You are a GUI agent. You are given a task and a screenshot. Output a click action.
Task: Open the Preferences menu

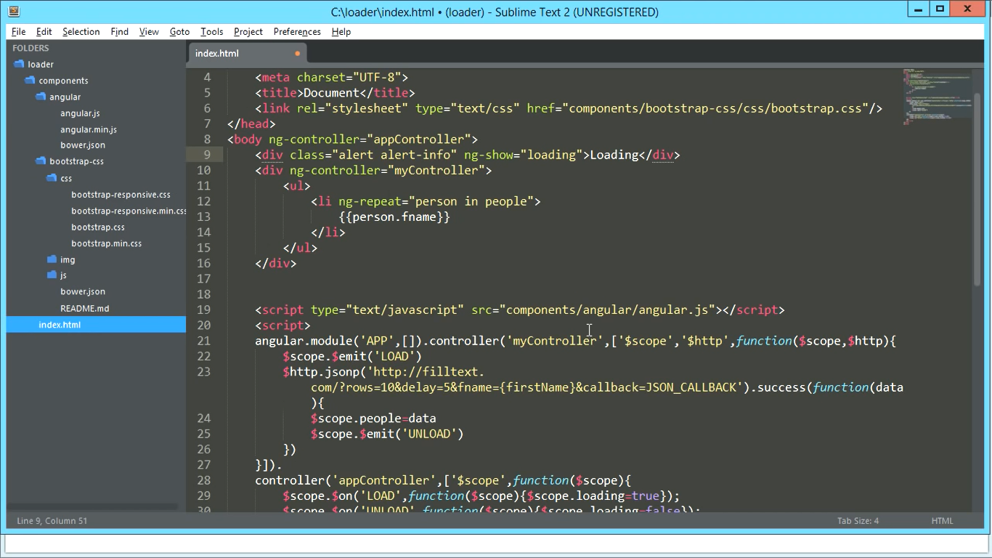(296, 31)
